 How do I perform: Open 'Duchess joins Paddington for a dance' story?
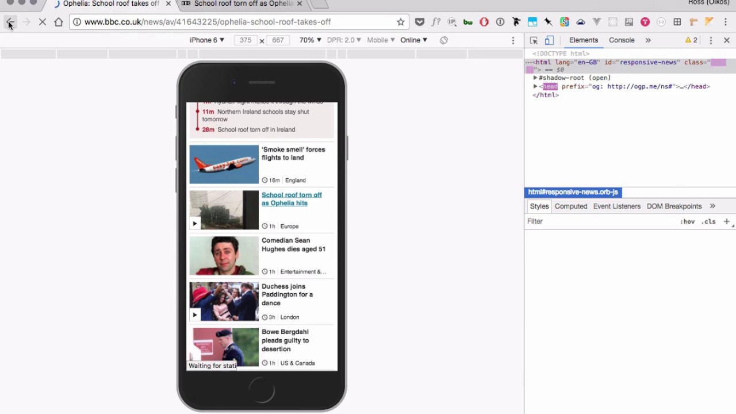(x=287, y=294)
